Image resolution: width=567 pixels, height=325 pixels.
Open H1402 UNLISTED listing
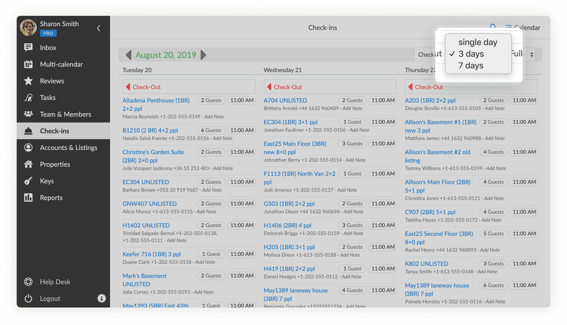point(146,225)
